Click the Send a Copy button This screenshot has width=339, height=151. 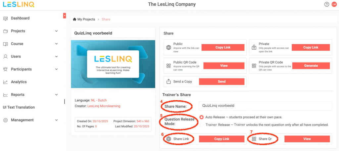221,81
